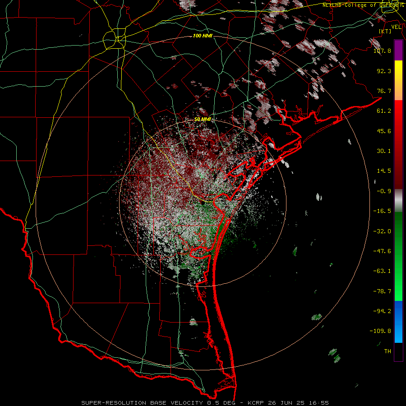
Task: Click the -0.9 velocity scale value
Action: pos(384,191)
